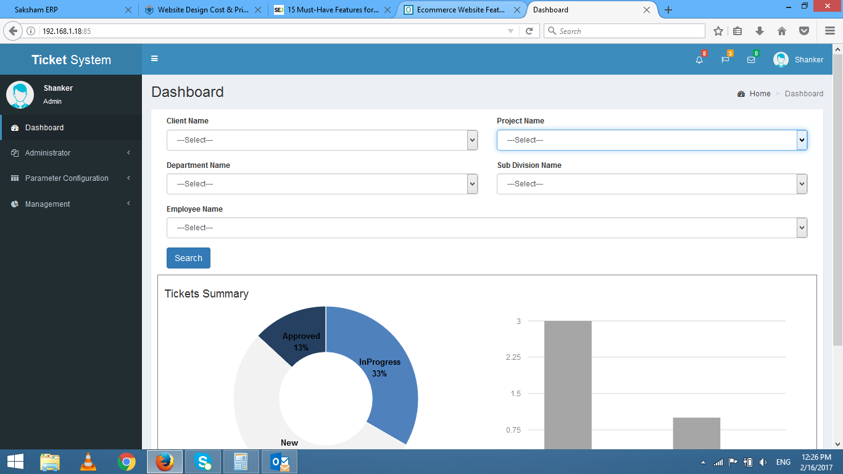Open the Employee Name dropdown
Image resolution: width=843 pixels, height=474 pixels.
point(487,228)
